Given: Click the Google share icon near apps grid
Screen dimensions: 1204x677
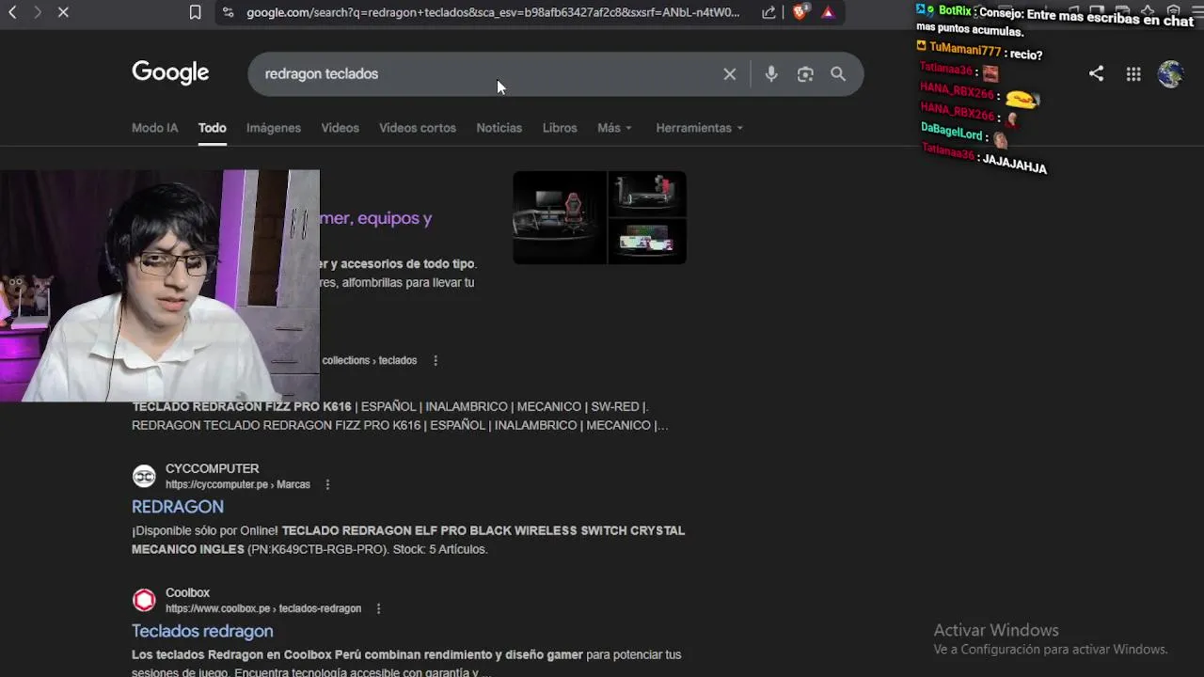Looking at the screenshot, I should click(1096, 73).
